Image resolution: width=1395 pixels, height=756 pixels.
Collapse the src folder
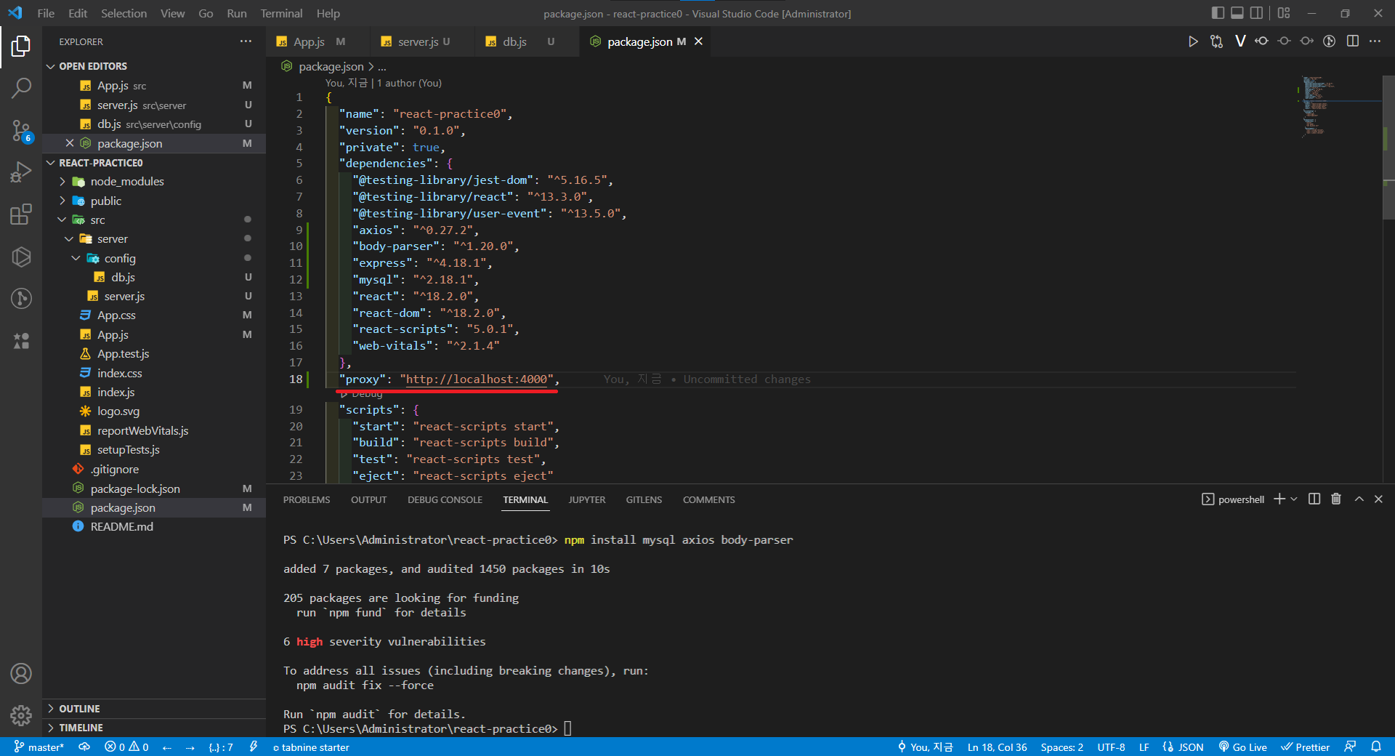pos(62,220)
